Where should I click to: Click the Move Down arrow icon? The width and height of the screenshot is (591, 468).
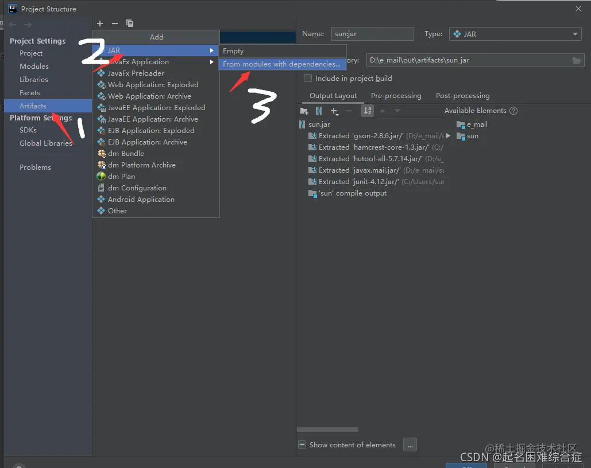coord(397,111)
